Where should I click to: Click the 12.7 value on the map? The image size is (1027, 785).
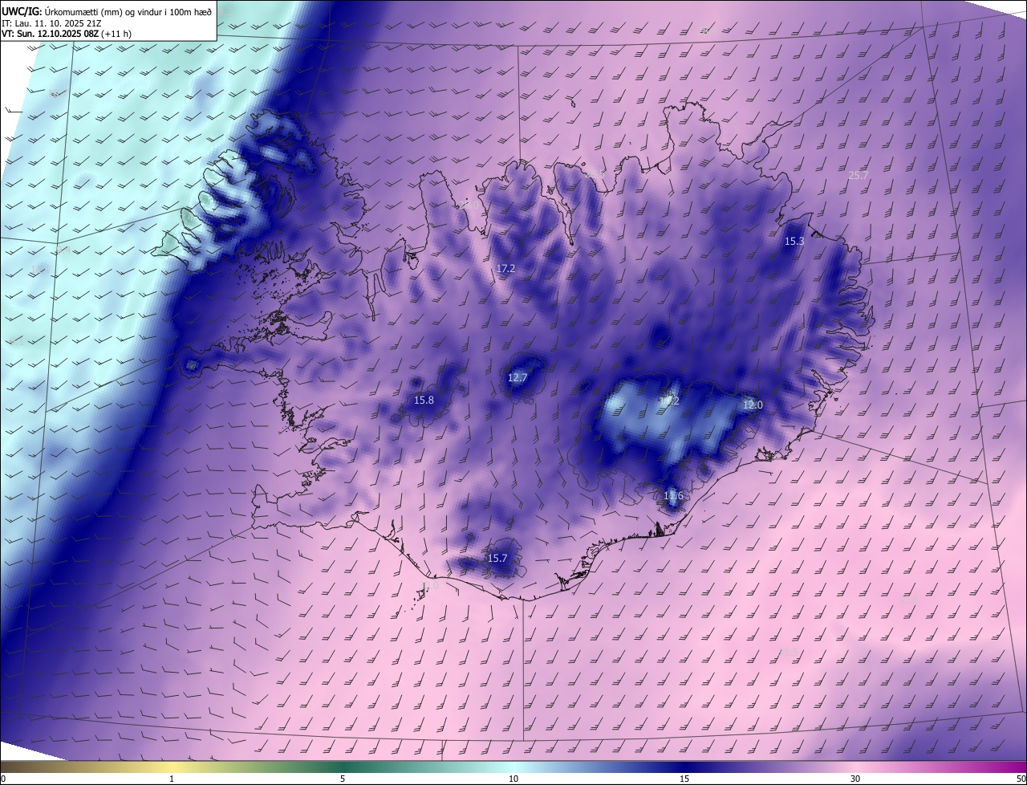518,377
